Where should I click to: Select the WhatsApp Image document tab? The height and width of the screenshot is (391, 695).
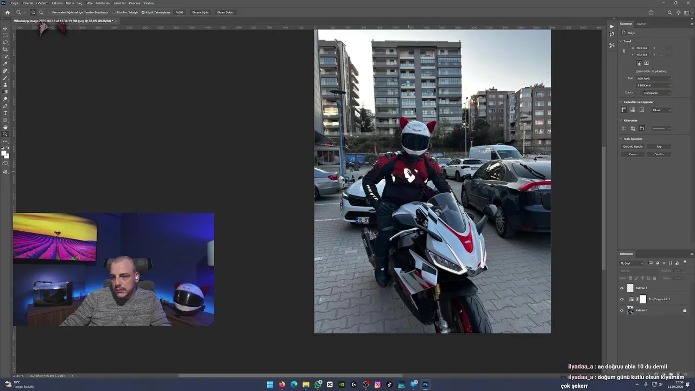[x=63, y=21]
